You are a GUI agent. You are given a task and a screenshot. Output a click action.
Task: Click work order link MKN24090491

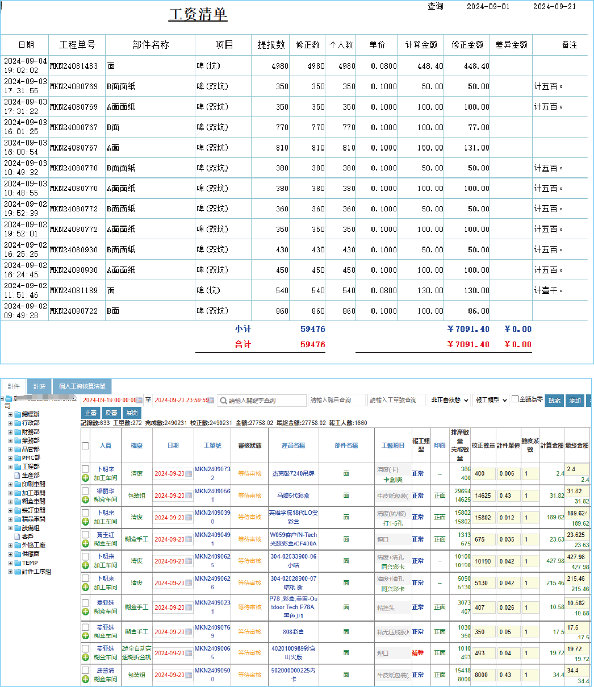click(213, 539)
